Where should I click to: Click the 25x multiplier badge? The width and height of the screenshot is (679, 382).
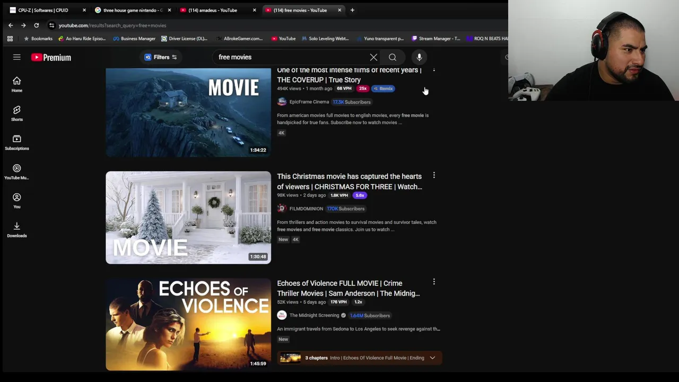(x=362, y=89)
